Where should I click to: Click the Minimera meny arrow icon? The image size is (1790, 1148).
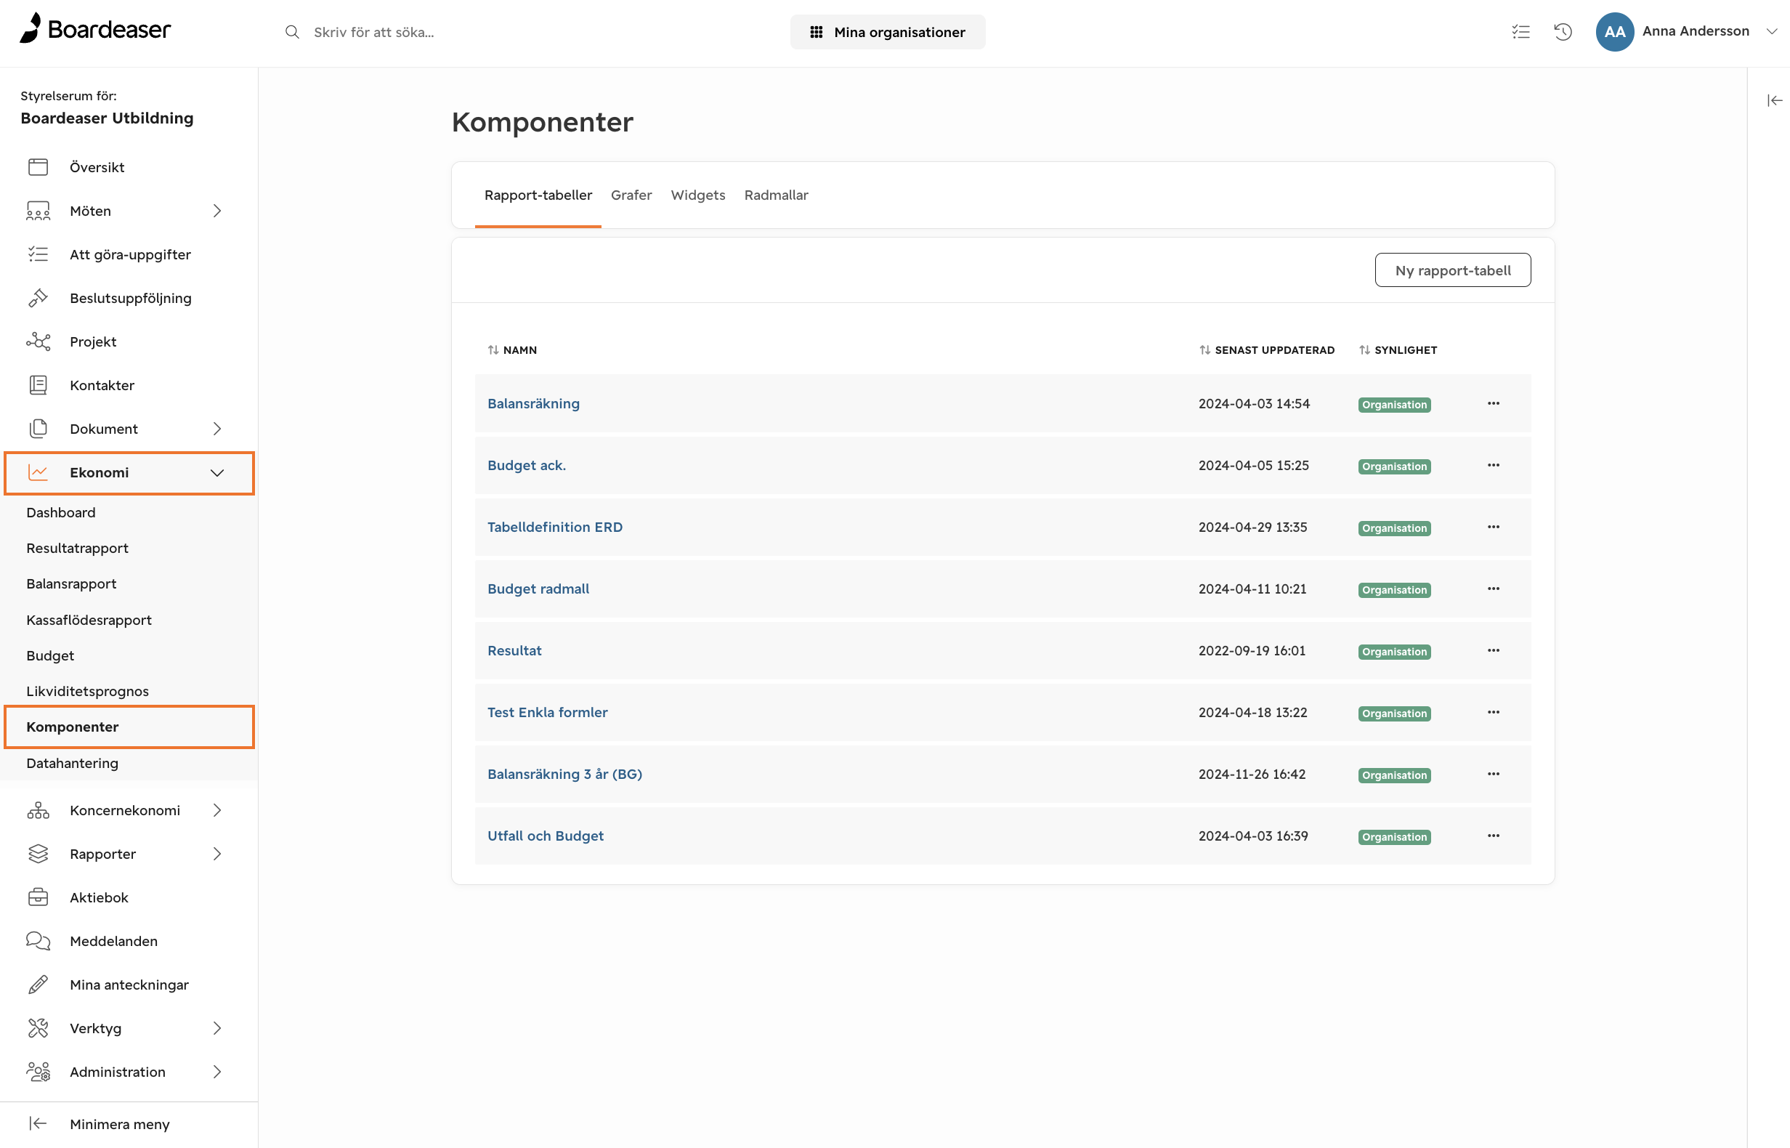[x=38, y=1123]
